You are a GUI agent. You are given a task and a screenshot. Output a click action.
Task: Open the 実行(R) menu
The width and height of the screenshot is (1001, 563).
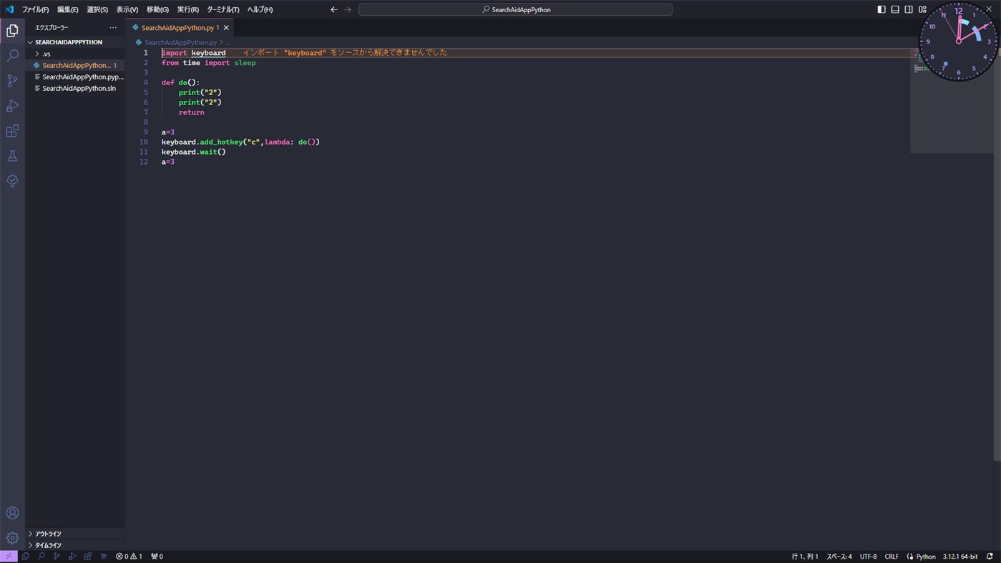point(187,10)
